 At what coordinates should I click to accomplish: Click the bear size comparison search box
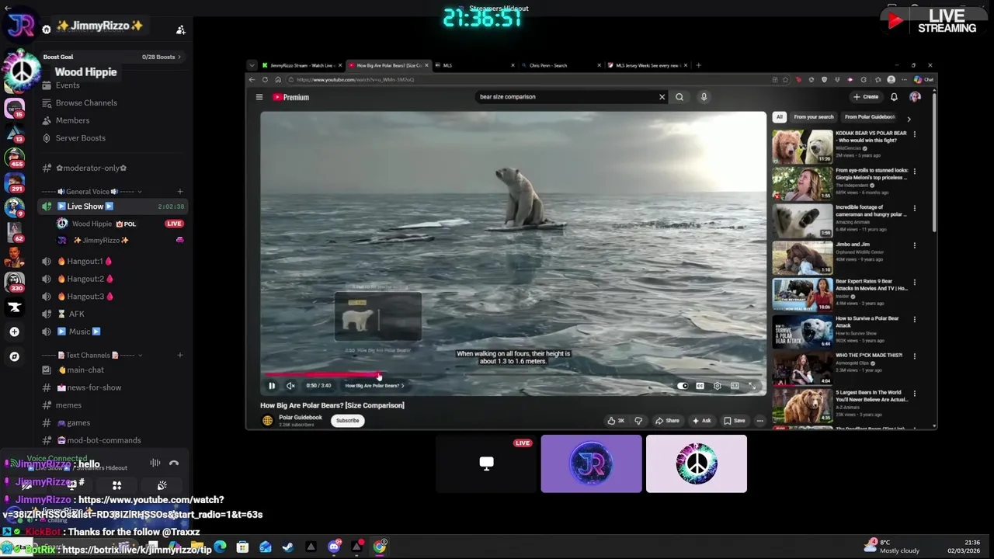click(567, 97)
